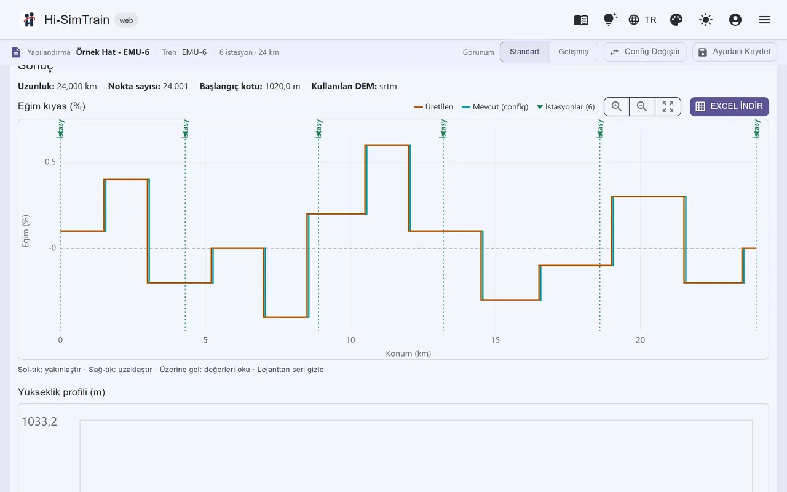Click the Konum (km) axis label

408,354
